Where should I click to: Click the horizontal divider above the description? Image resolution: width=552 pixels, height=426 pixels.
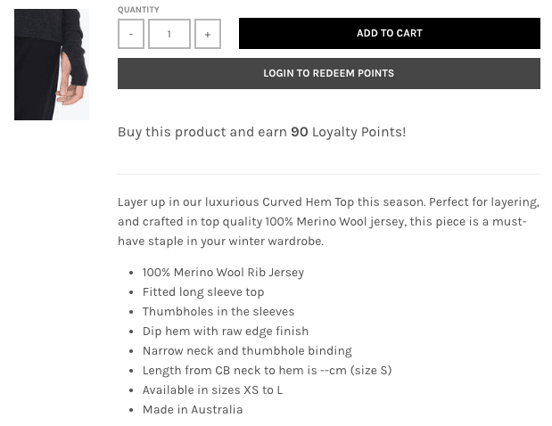click(328, 174)
